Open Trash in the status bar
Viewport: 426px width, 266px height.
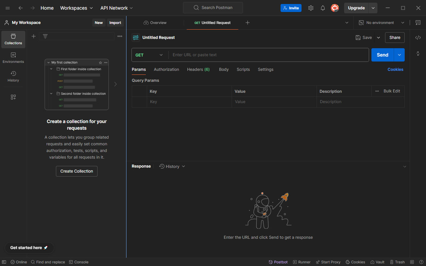(397, 262)
